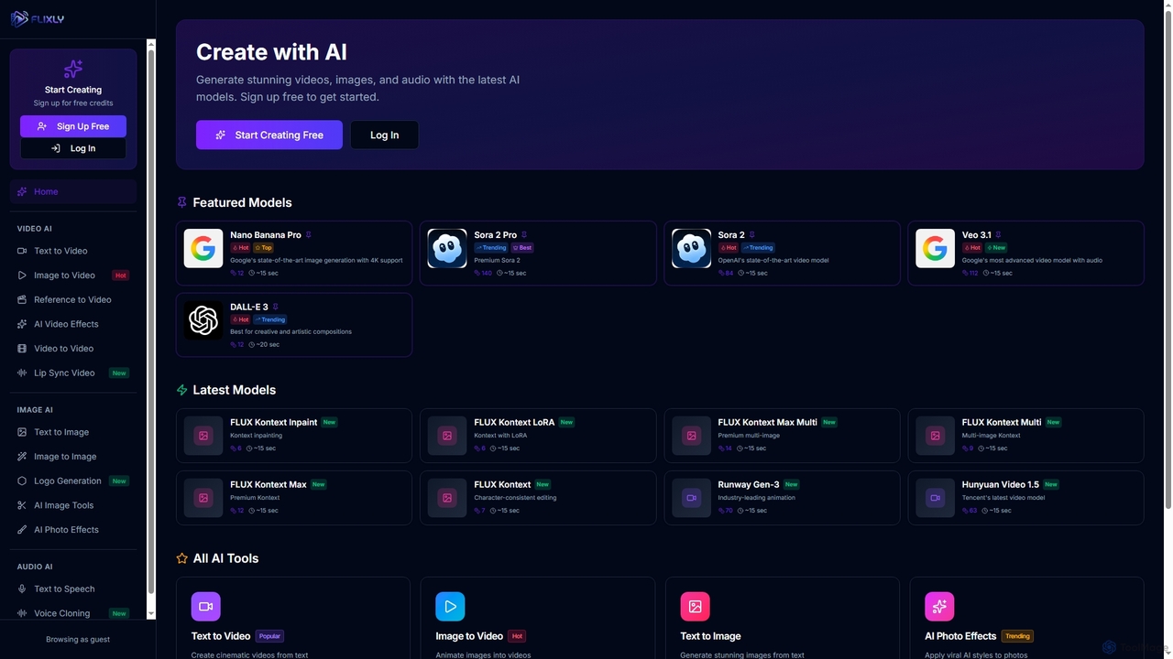Click the Trending badge on Sora 2 Pro

click(x=491, y=247)
